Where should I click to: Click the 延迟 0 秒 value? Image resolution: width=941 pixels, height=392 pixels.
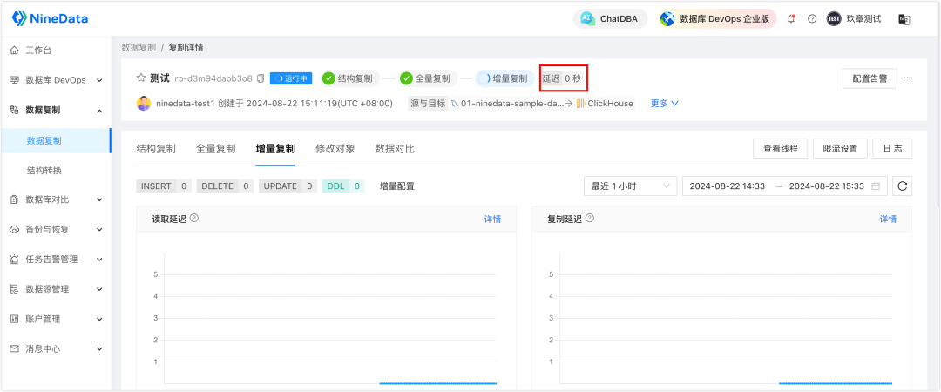562,78
